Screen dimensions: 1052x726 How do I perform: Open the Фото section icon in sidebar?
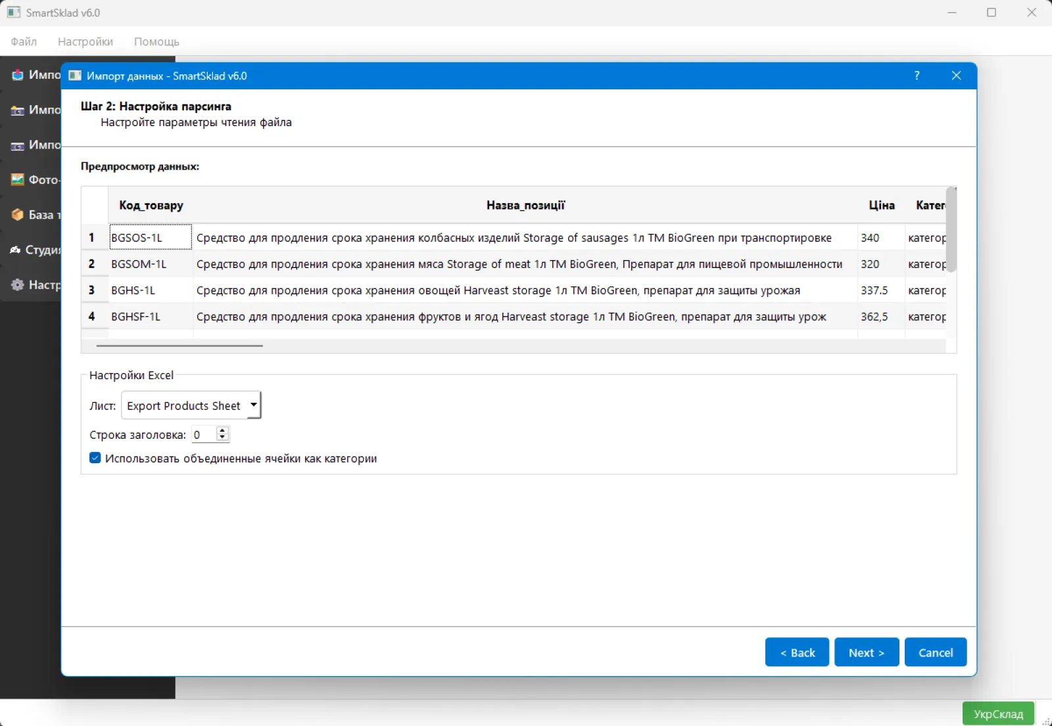pos(18,179)
